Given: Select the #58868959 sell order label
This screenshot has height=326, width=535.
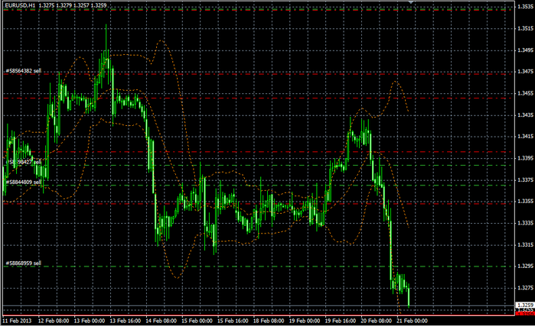Looking at the screenshot, I should pos(23,263).
